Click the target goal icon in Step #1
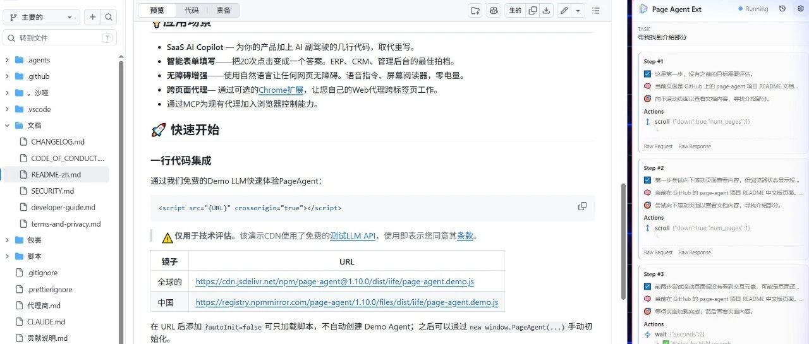The height and width of the screenshot is (344, 809). [647, 98]
